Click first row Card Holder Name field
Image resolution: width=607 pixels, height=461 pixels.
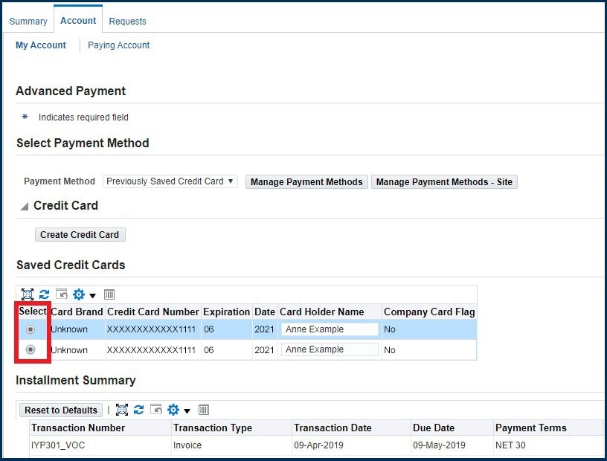pos(330,329)
